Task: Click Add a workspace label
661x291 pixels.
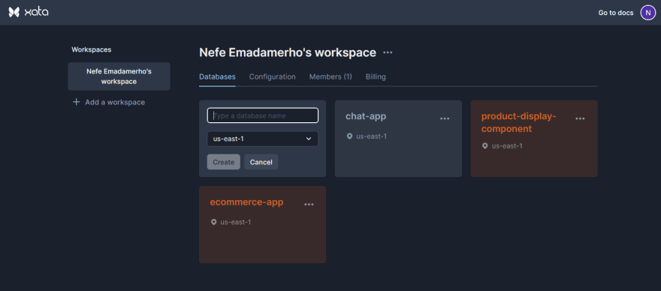Action: 115,102
